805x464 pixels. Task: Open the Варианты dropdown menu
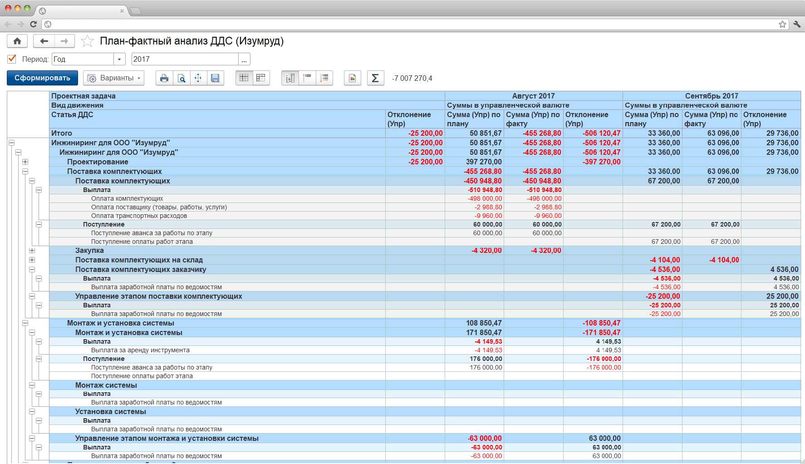click(113, 78)
